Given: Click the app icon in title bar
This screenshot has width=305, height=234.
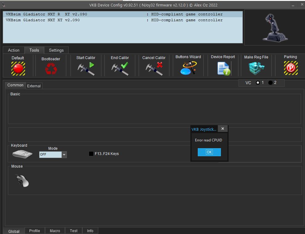Looking at the screenshot, I should 3,5.
